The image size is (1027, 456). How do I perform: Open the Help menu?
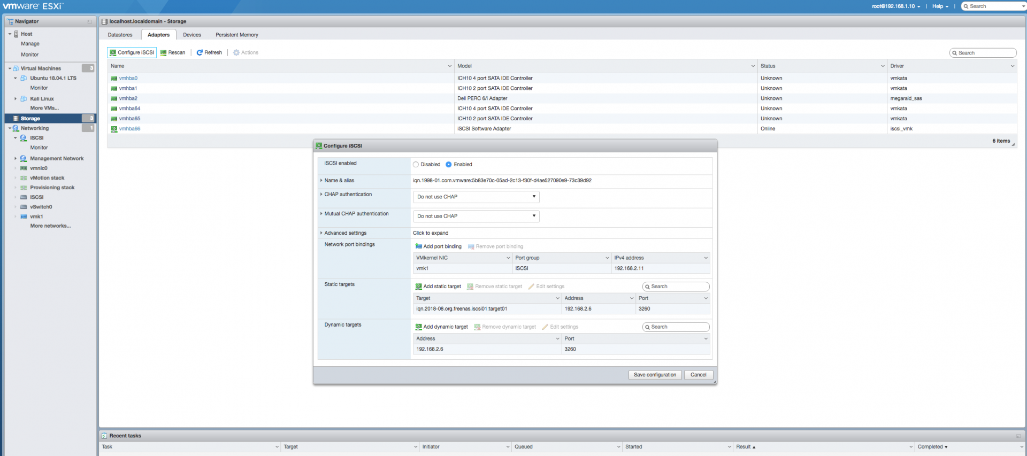(940, 6)
